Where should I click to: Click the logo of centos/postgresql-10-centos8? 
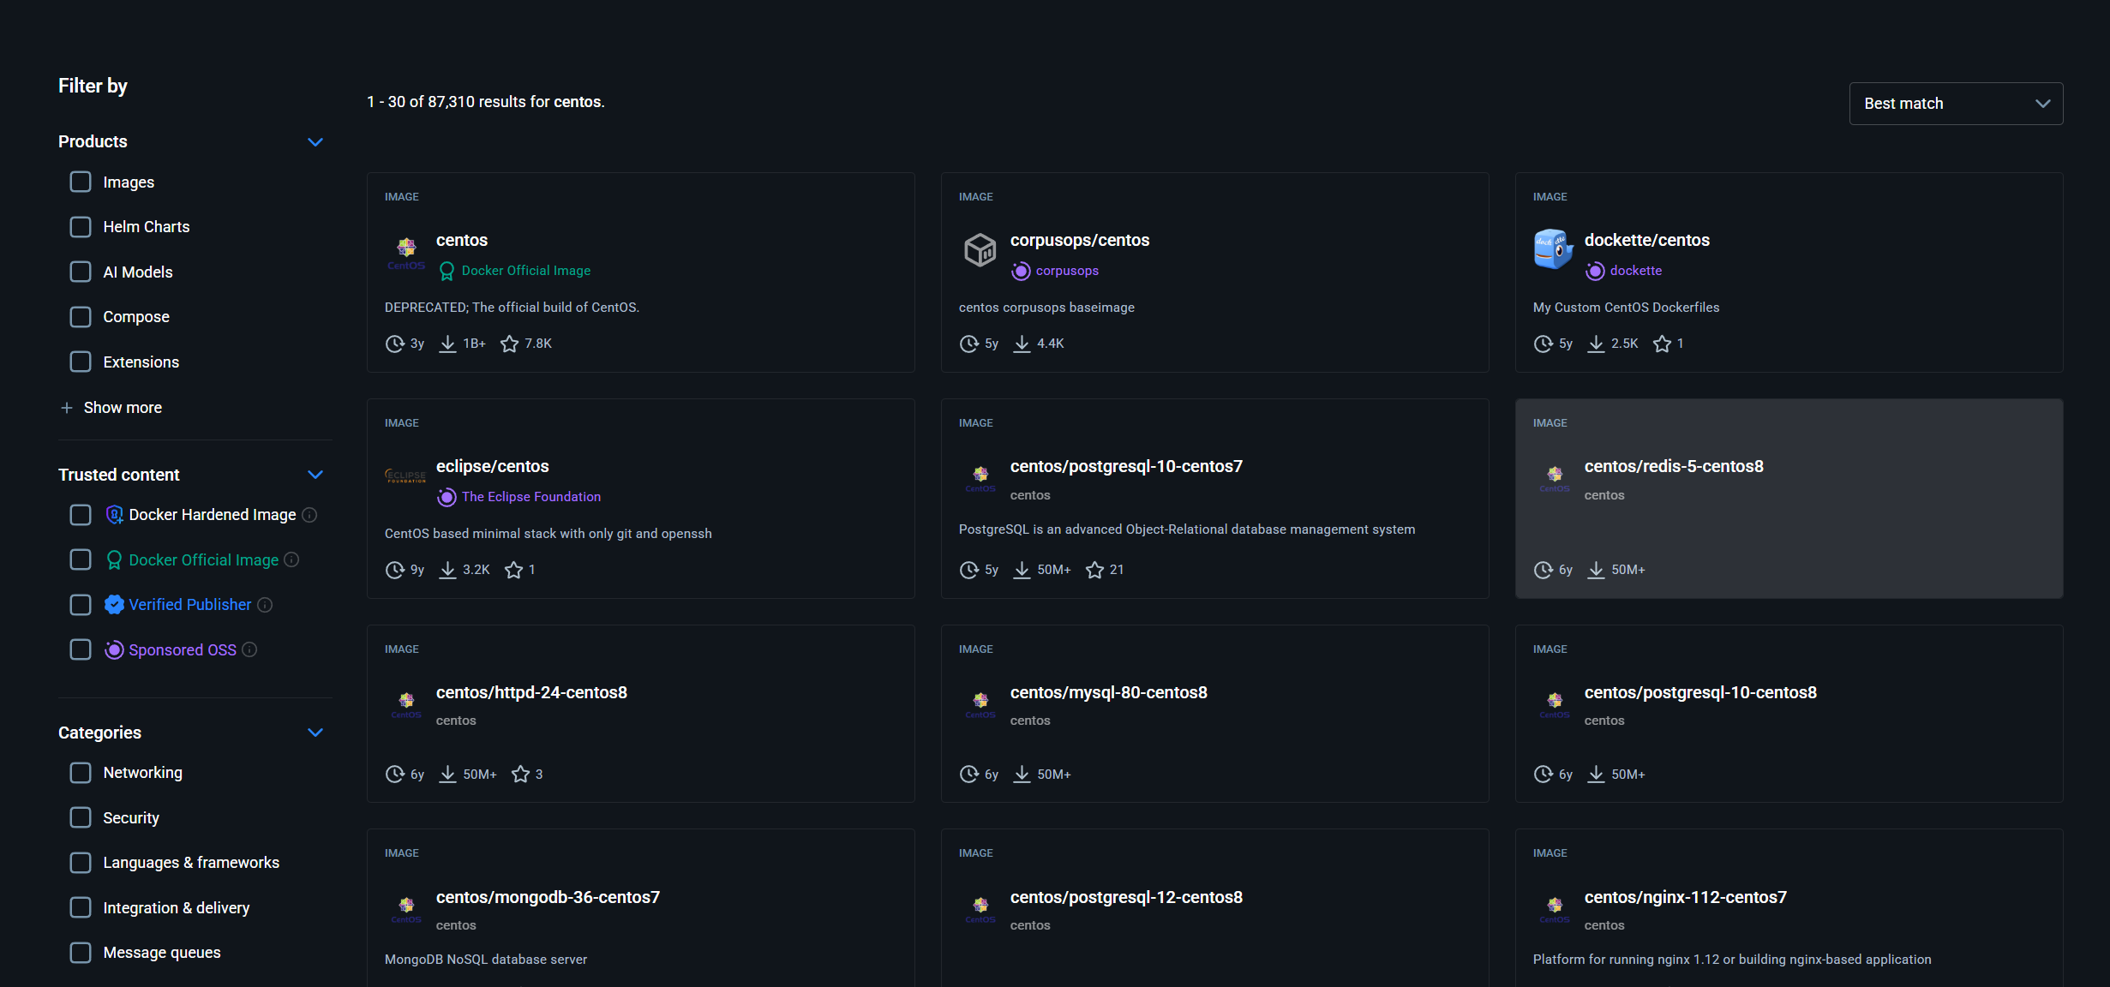coord(1555,704)
